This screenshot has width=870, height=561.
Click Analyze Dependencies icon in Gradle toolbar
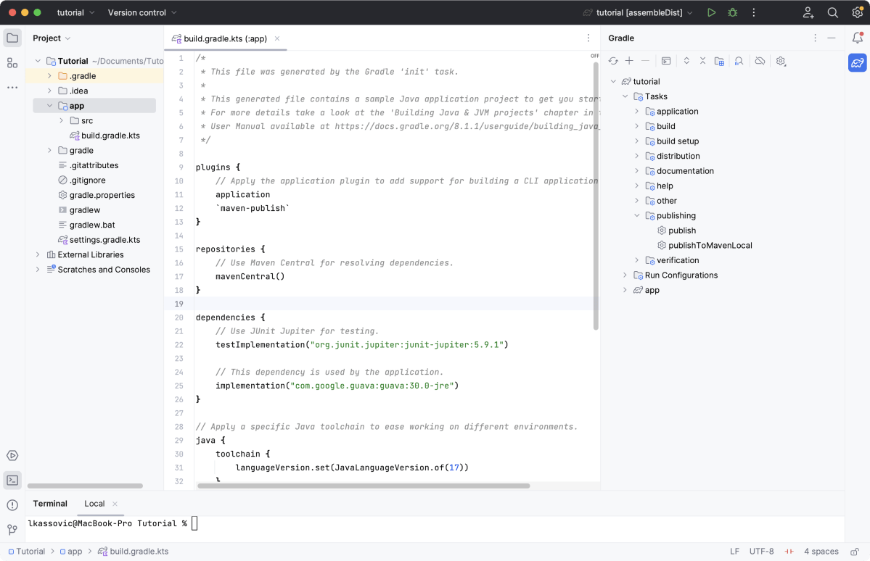739,61
